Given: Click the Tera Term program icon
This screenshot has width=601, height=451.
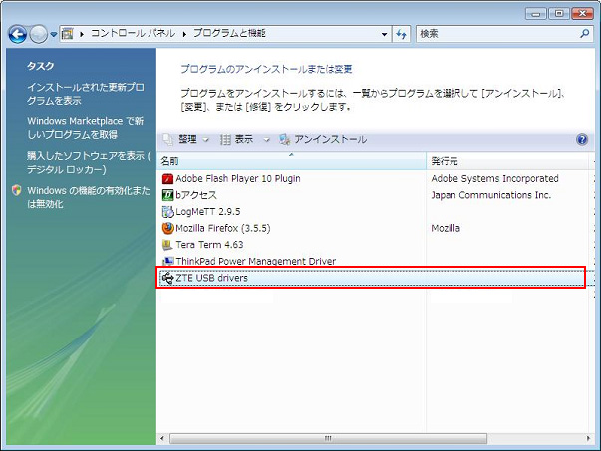Looking at the screenshot, I should 167,245.
